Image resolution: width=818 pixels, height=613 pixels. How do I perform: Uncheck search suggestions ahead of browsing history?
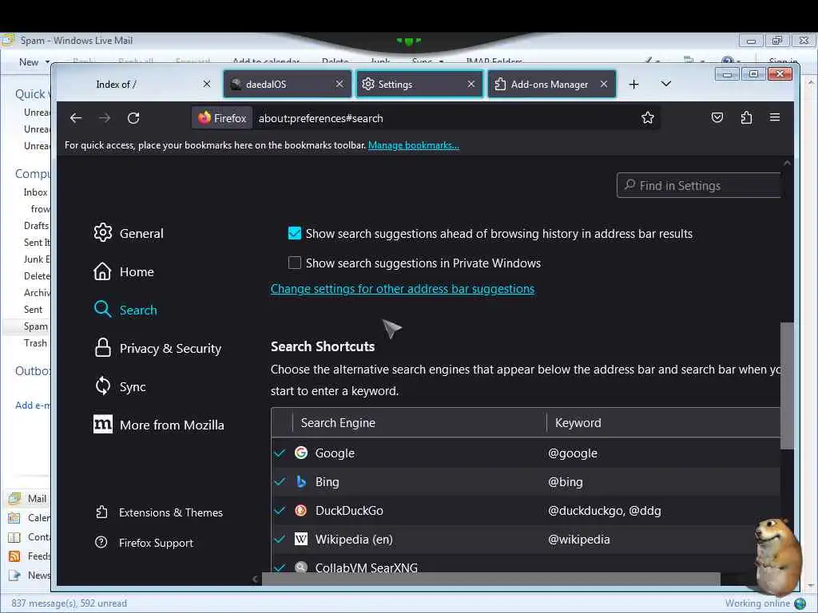[x=295, y=233]
